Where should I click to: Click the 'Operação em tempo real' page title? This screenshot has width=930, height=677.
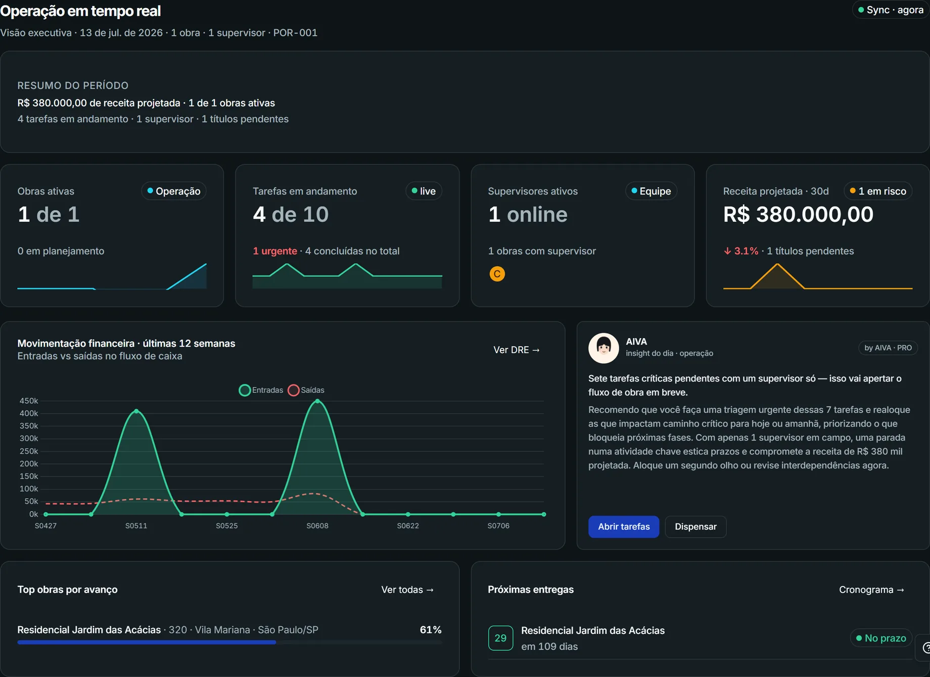80,11
